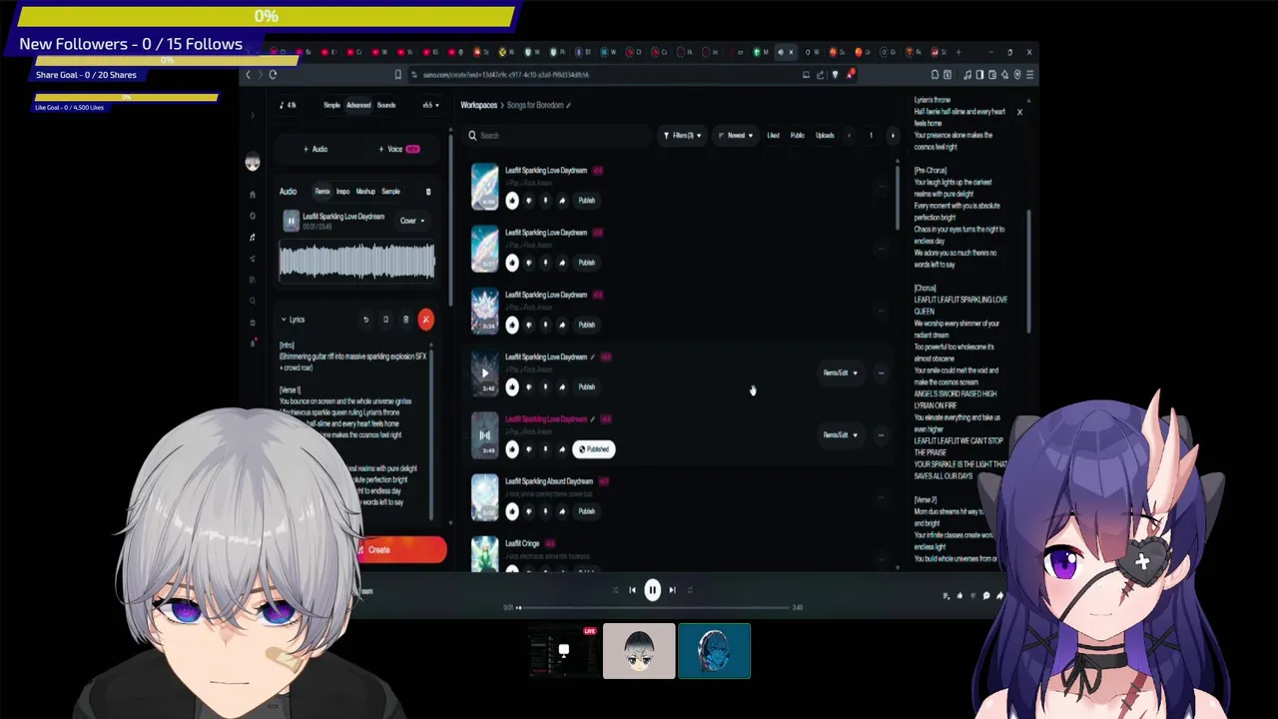Viewport: 1278px width, 719px height.
Task: Pause playback in the bottom player
Action: pos(652,590)
